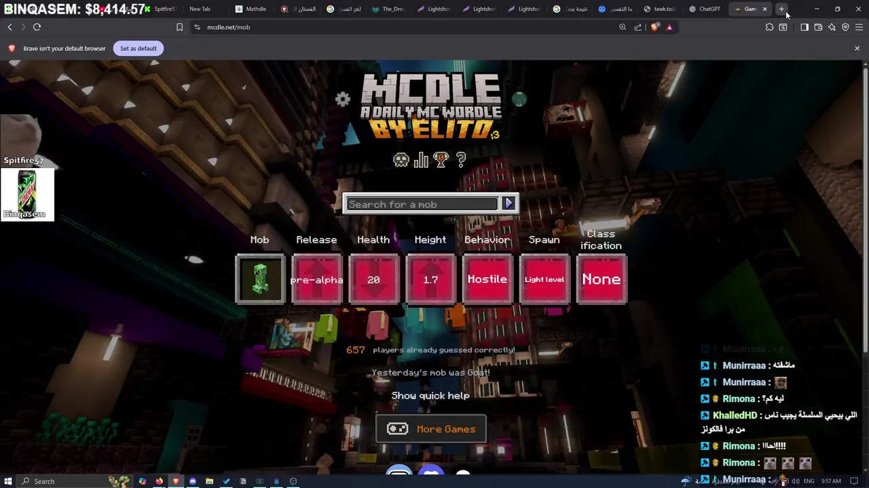869x488 pixels.
Task: Open the zoom magnifier icon in address bar
Action: 623,27
